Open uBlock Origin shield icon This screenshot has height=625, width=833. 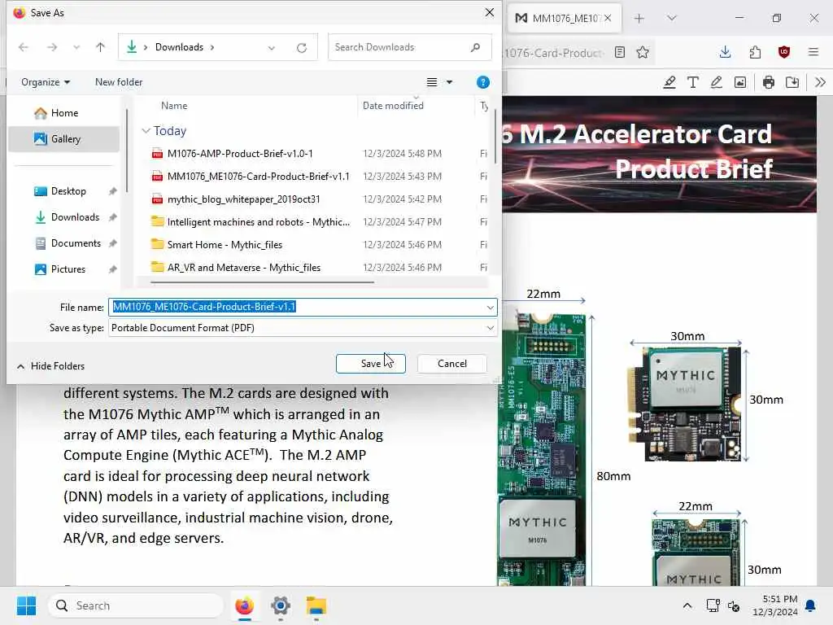coord(784,52)
